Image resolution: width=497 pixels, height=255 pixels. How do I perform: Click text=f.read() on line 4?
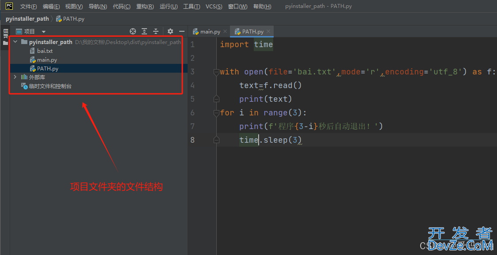[x=271, y=85]
